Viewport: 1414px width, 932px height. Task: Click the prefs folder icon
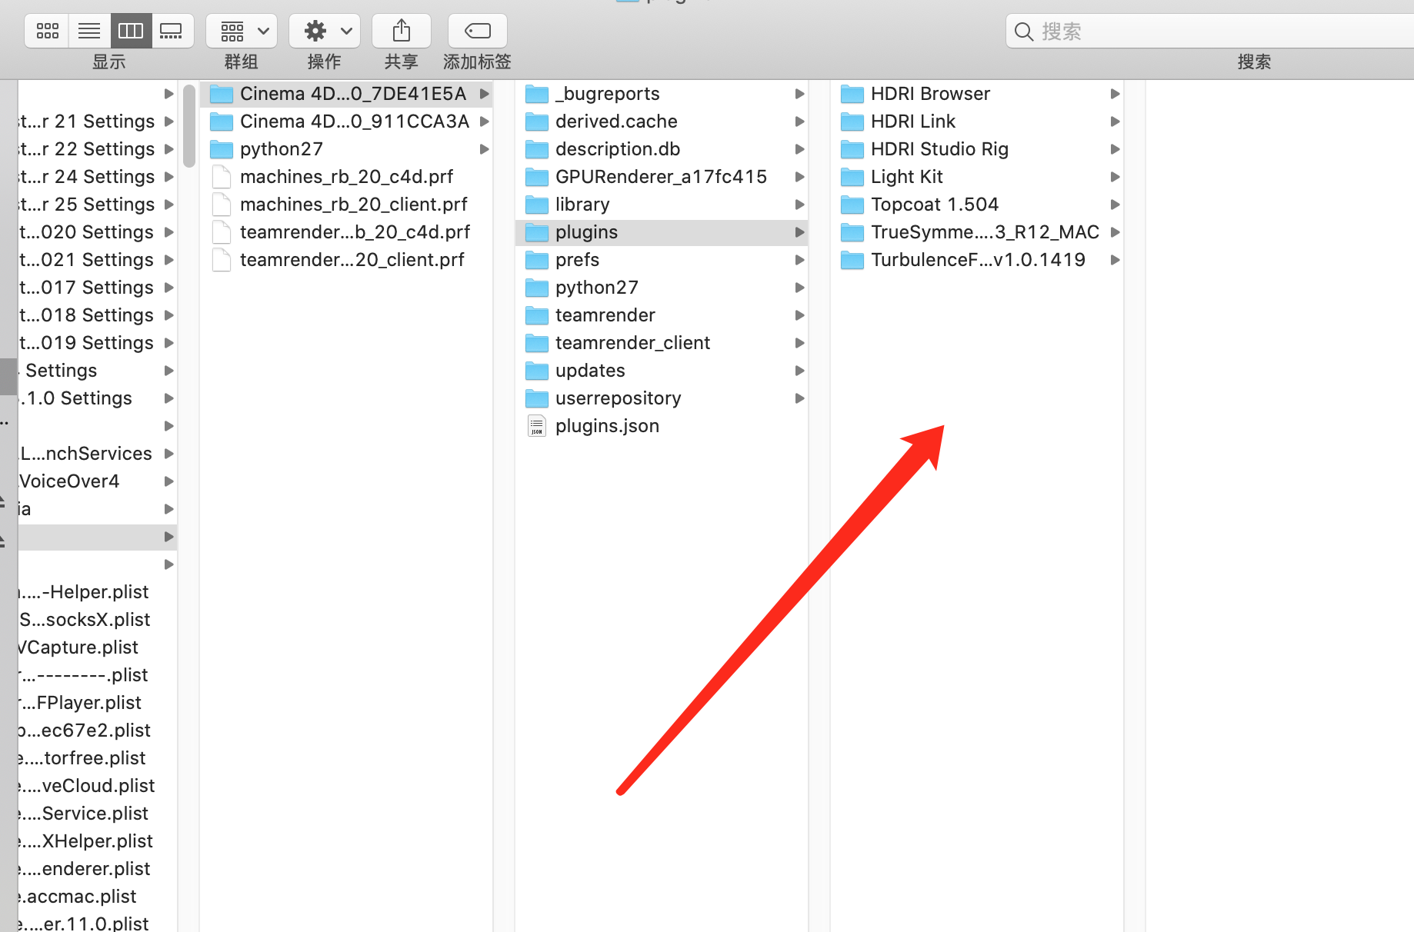pyautogui.click(x=537, y=260)
